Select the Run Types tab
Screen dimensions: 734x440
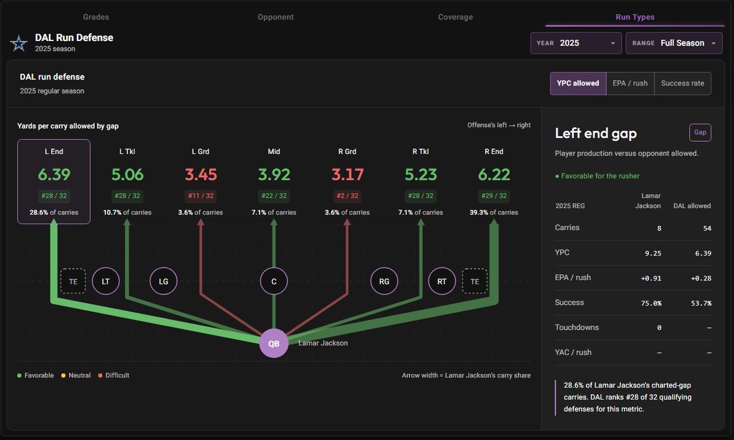(x=635, y=17)
